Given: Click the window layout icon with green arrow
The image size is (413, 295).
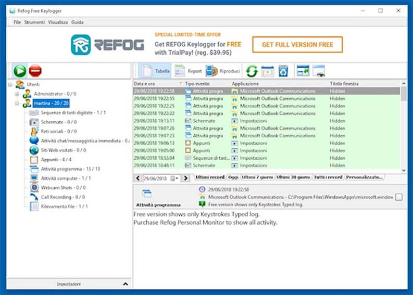Looking at the screenshot, I should coord(303,71).
